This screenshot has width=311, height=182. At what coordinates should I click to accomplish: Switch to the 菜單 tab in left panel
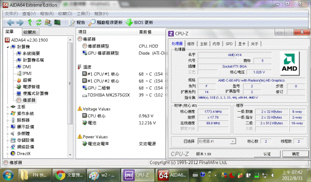pos(10,32)
